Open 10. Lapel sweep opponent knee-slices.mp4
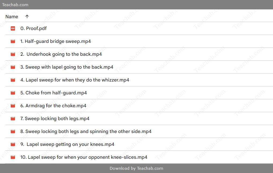273x173 pixels. pyautogui.click(x=84, y=157)
